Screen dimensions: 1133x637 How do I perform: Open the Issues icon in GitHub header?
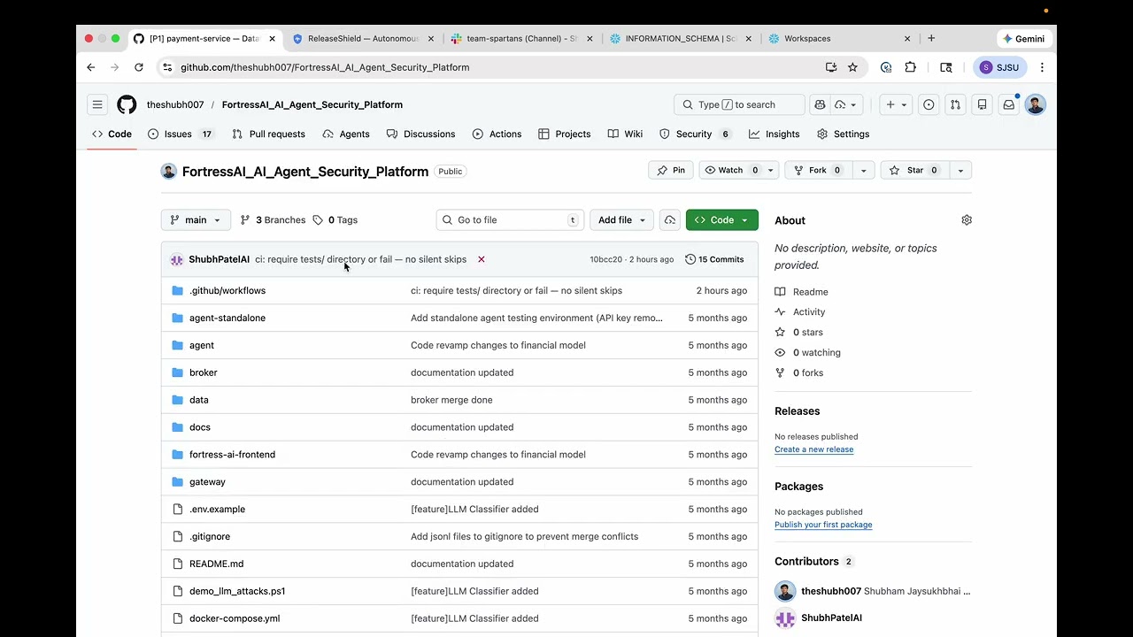coord(929,104)
